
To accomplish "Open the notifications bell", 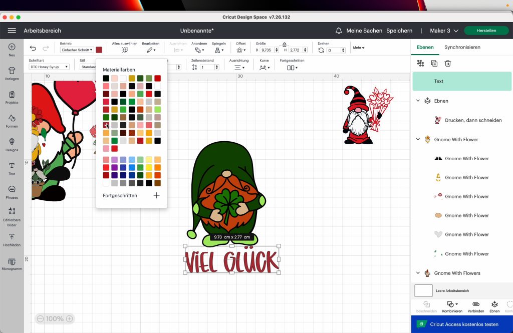I will [x=339, y=31].
